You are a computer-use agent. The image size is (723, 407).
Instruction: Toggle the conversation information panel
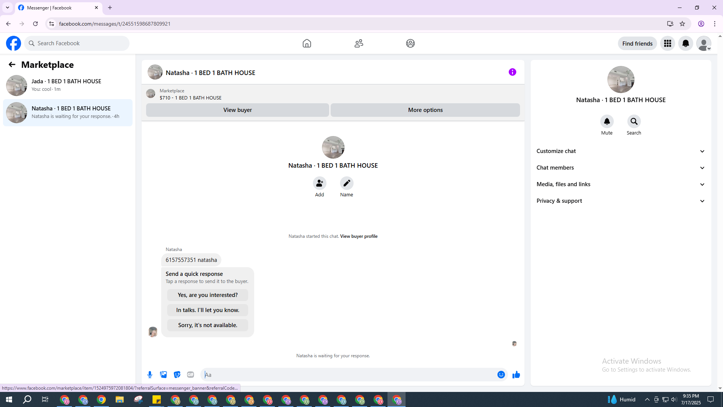pos(513,72)
